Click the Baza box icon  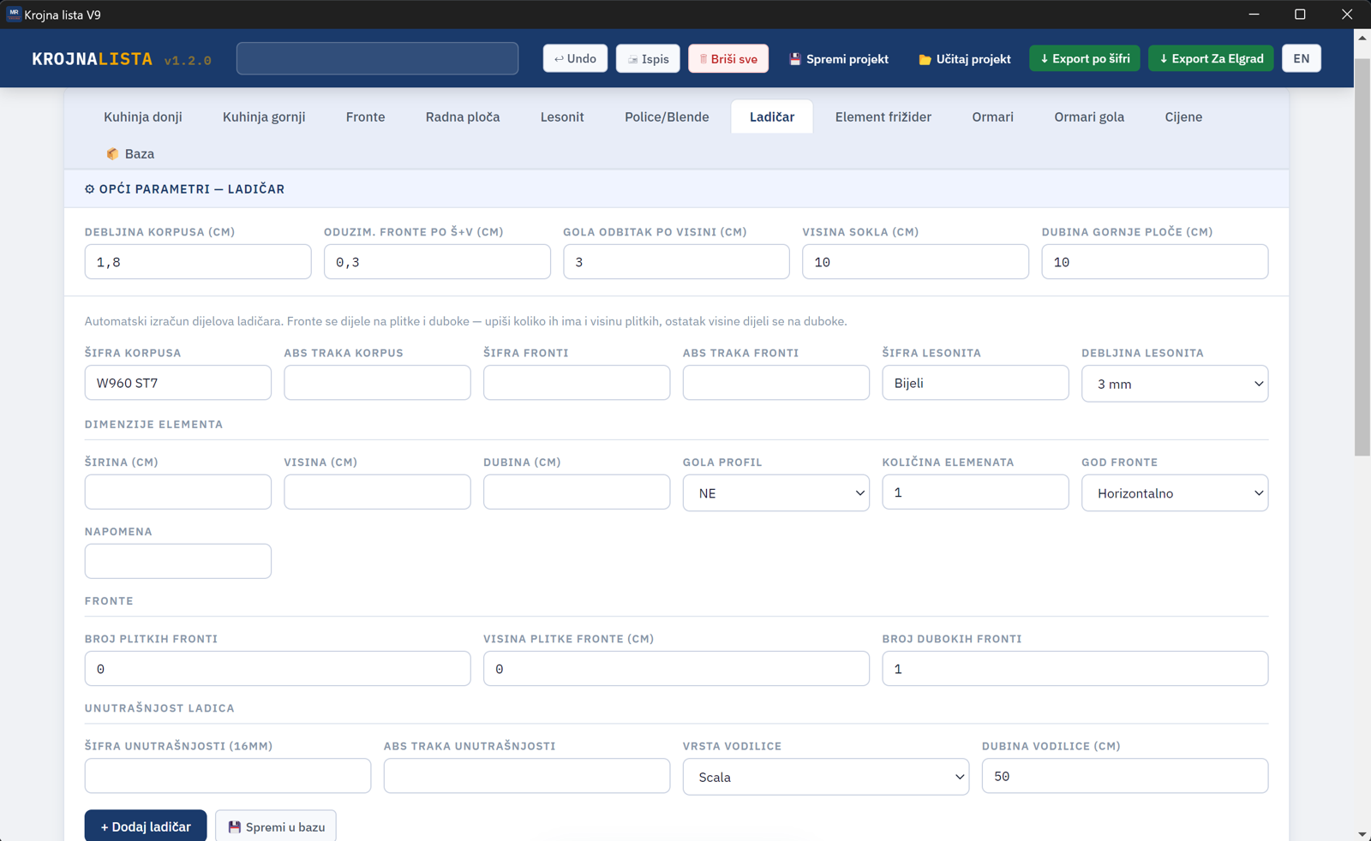(x=112, y=154)
